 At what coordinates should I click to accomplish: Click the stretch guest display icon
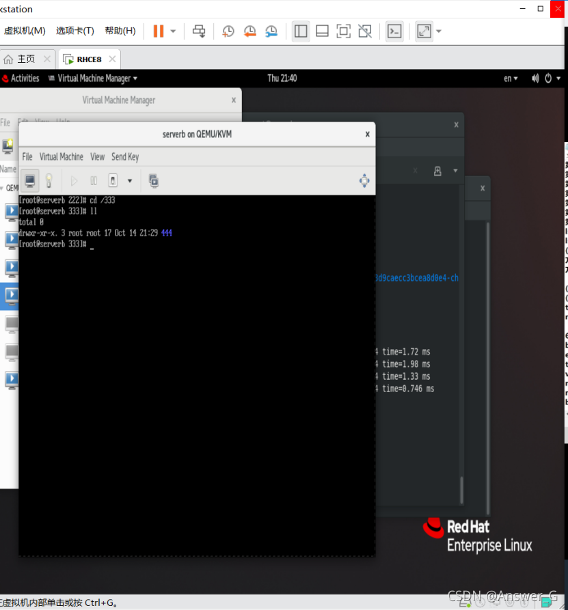pyautogui.click(x=424, y=31)
